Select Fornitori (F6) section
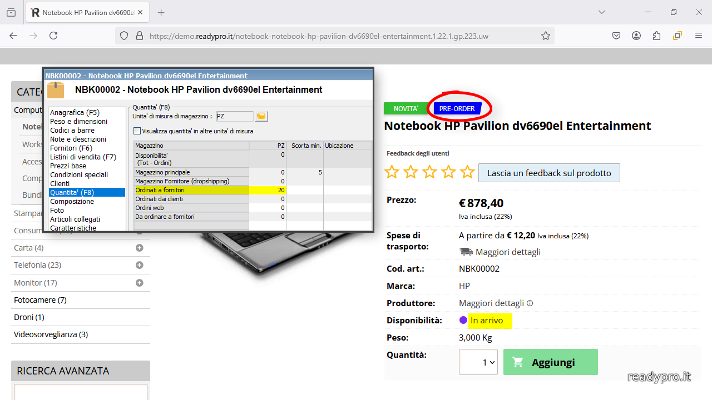 71,148
